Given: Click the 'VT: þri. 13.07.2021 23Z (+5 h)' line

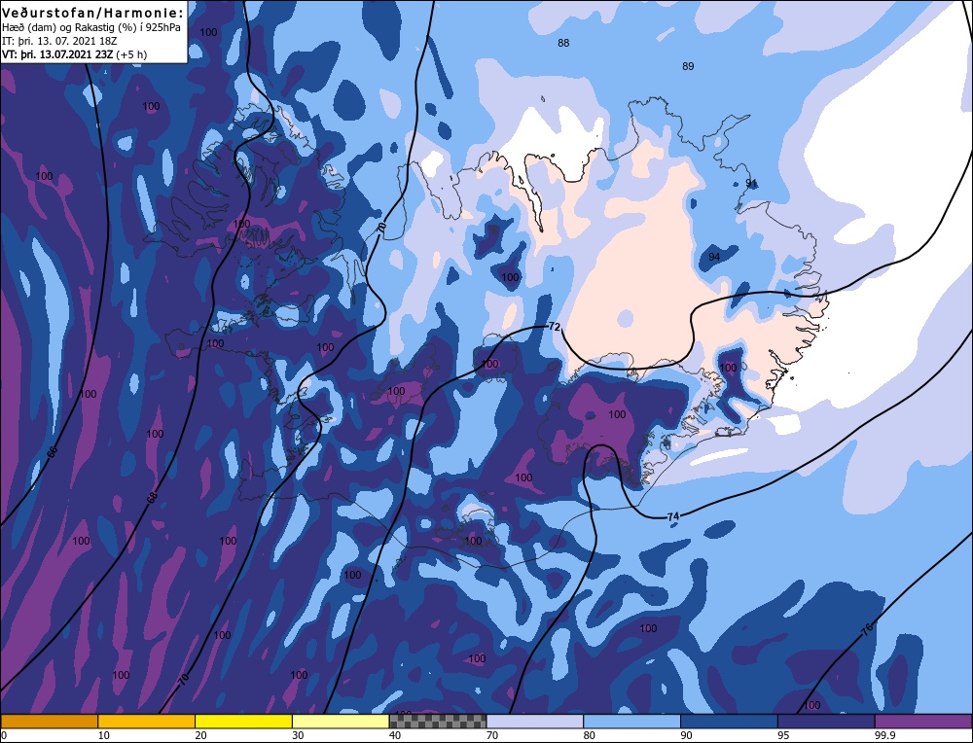Looking at the screenshot, I should pos(75,54).
